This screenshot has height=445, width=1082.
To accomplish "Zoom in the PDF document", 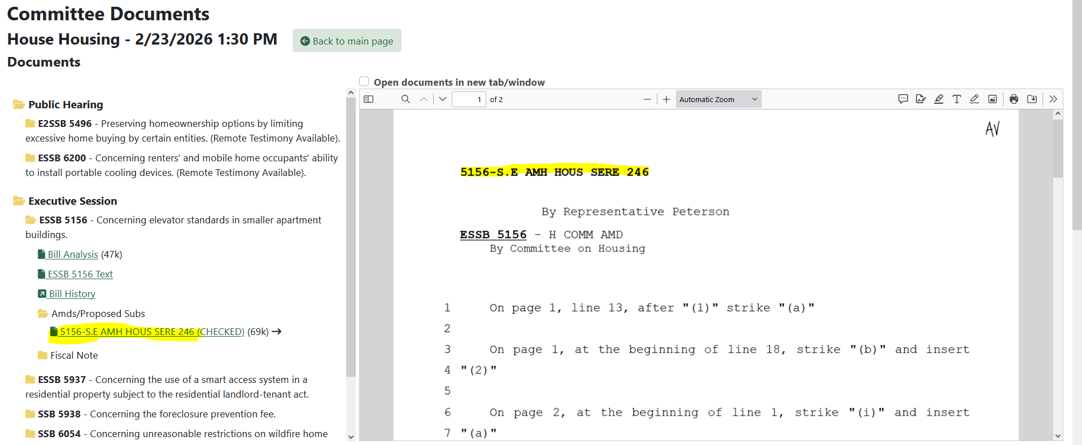I will (x=666, y=99).
